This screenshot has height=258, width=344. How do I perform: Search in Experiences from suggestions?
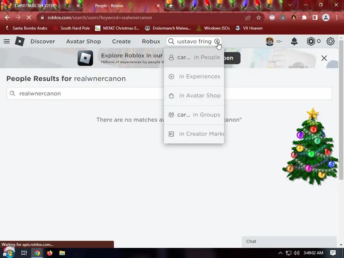tap(194, 76)
